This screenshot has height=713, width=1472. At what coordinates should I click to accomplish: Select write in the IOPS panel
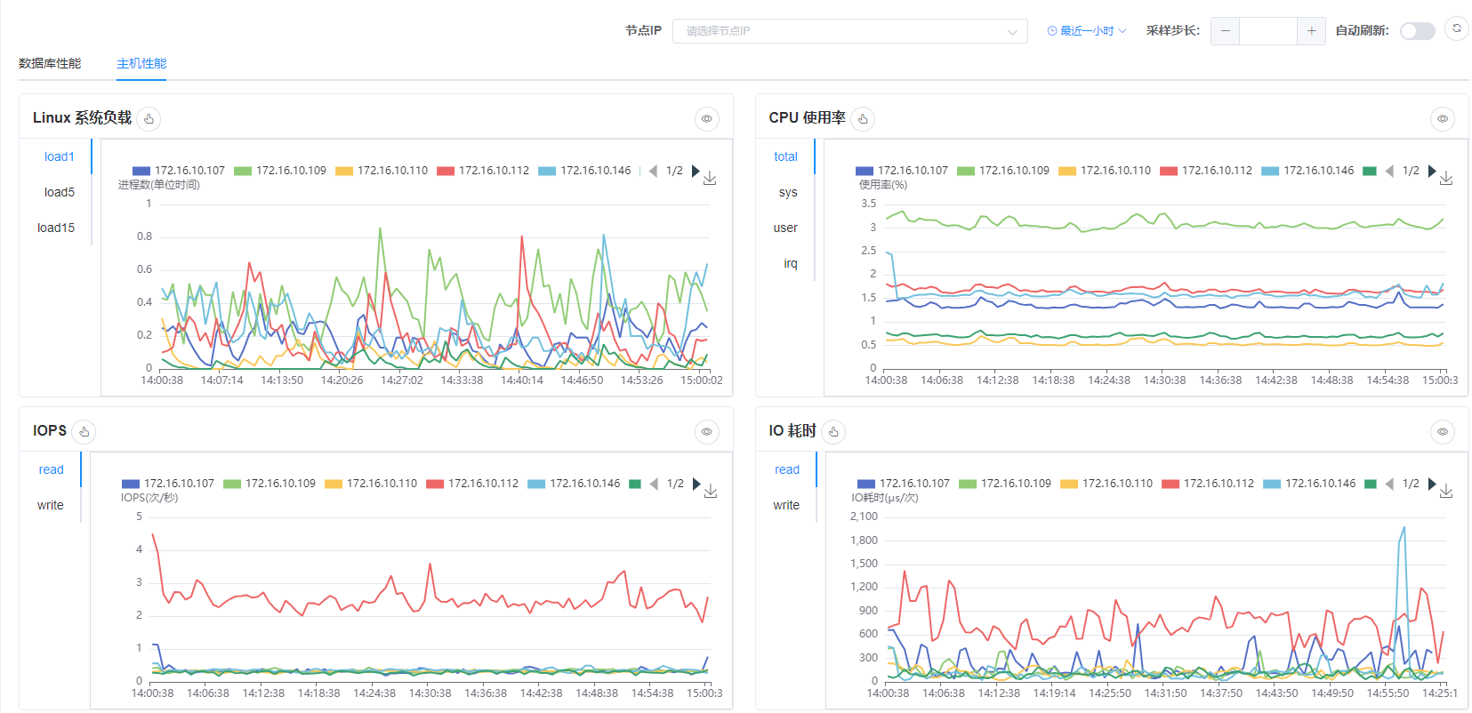51,505
